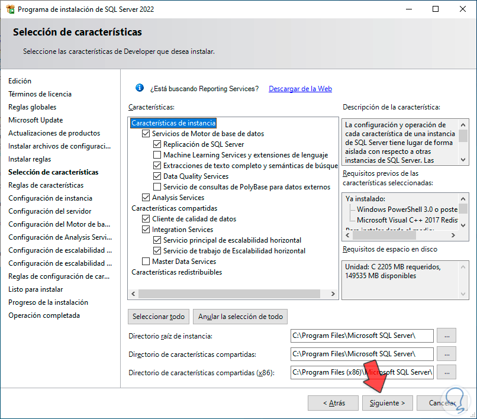Screen dimensions: 477x419
Task: Toggle Extracciones de texto completo checkbox
Action: [x=157, y=166]
